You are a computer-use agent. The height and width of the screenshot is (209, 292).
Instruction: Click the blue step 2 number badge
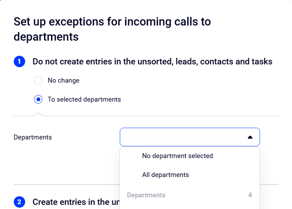coord(19,202)
